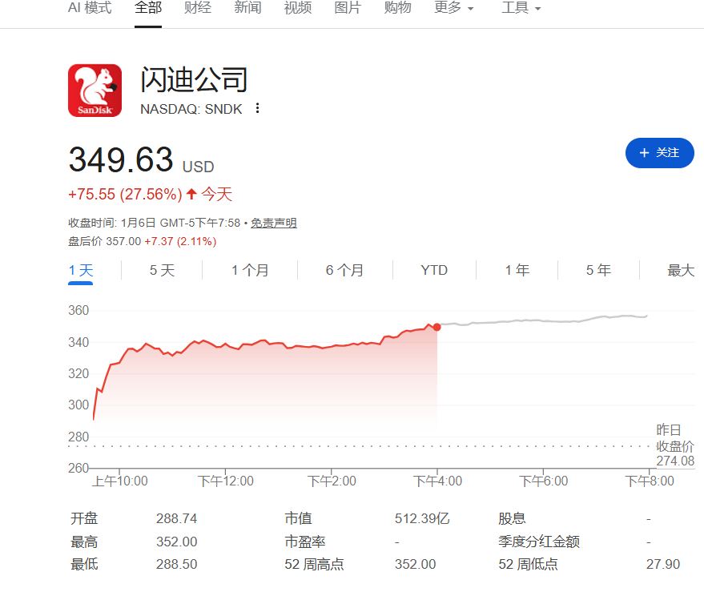Open the 更多 dropdown
The image size is (704, 596).
point(453,7)
